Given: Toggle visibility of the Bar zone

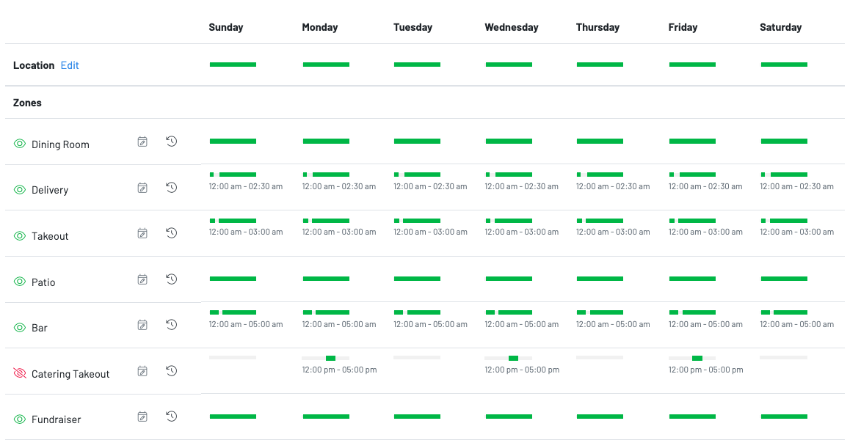Looking at the screenshot, I should click(x=20, y=328).
